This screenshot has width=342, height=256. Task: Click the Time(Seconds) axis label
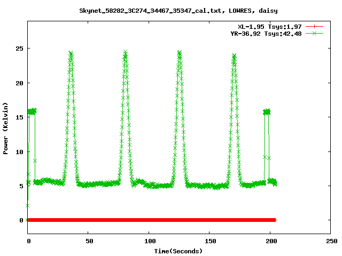tap(178, 251)
